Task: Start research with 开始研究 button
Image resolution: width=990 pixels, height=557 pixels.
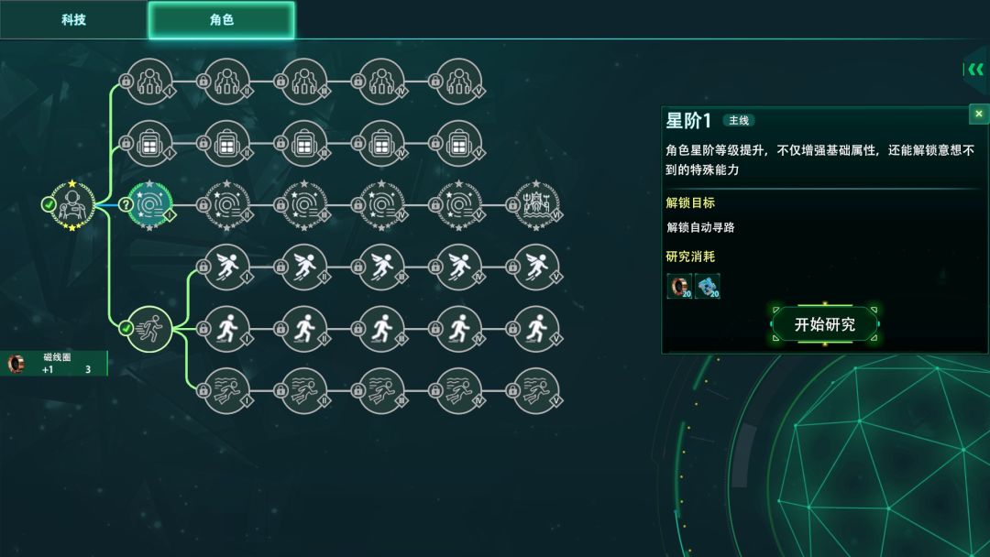Action: click(x=825, y=324)
